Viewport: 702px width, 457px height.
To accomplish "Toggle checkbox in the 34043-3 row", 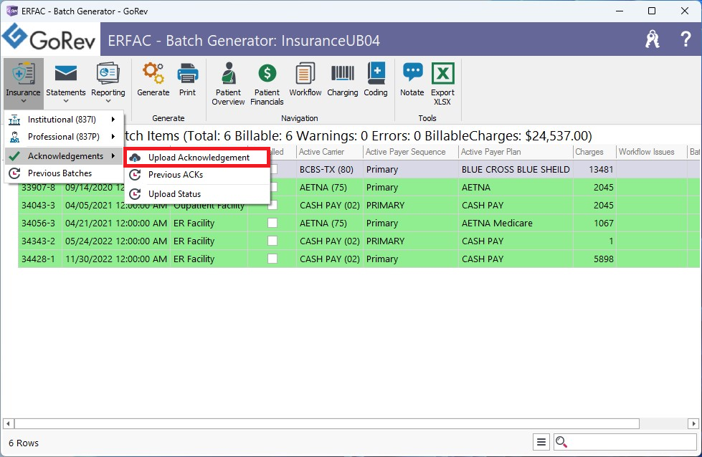I will [272, 205].
